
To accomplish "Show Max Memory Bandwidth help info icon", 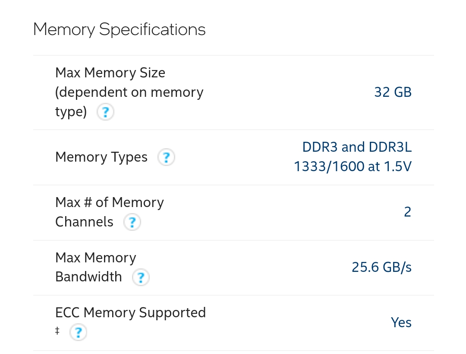I will 141,277.
